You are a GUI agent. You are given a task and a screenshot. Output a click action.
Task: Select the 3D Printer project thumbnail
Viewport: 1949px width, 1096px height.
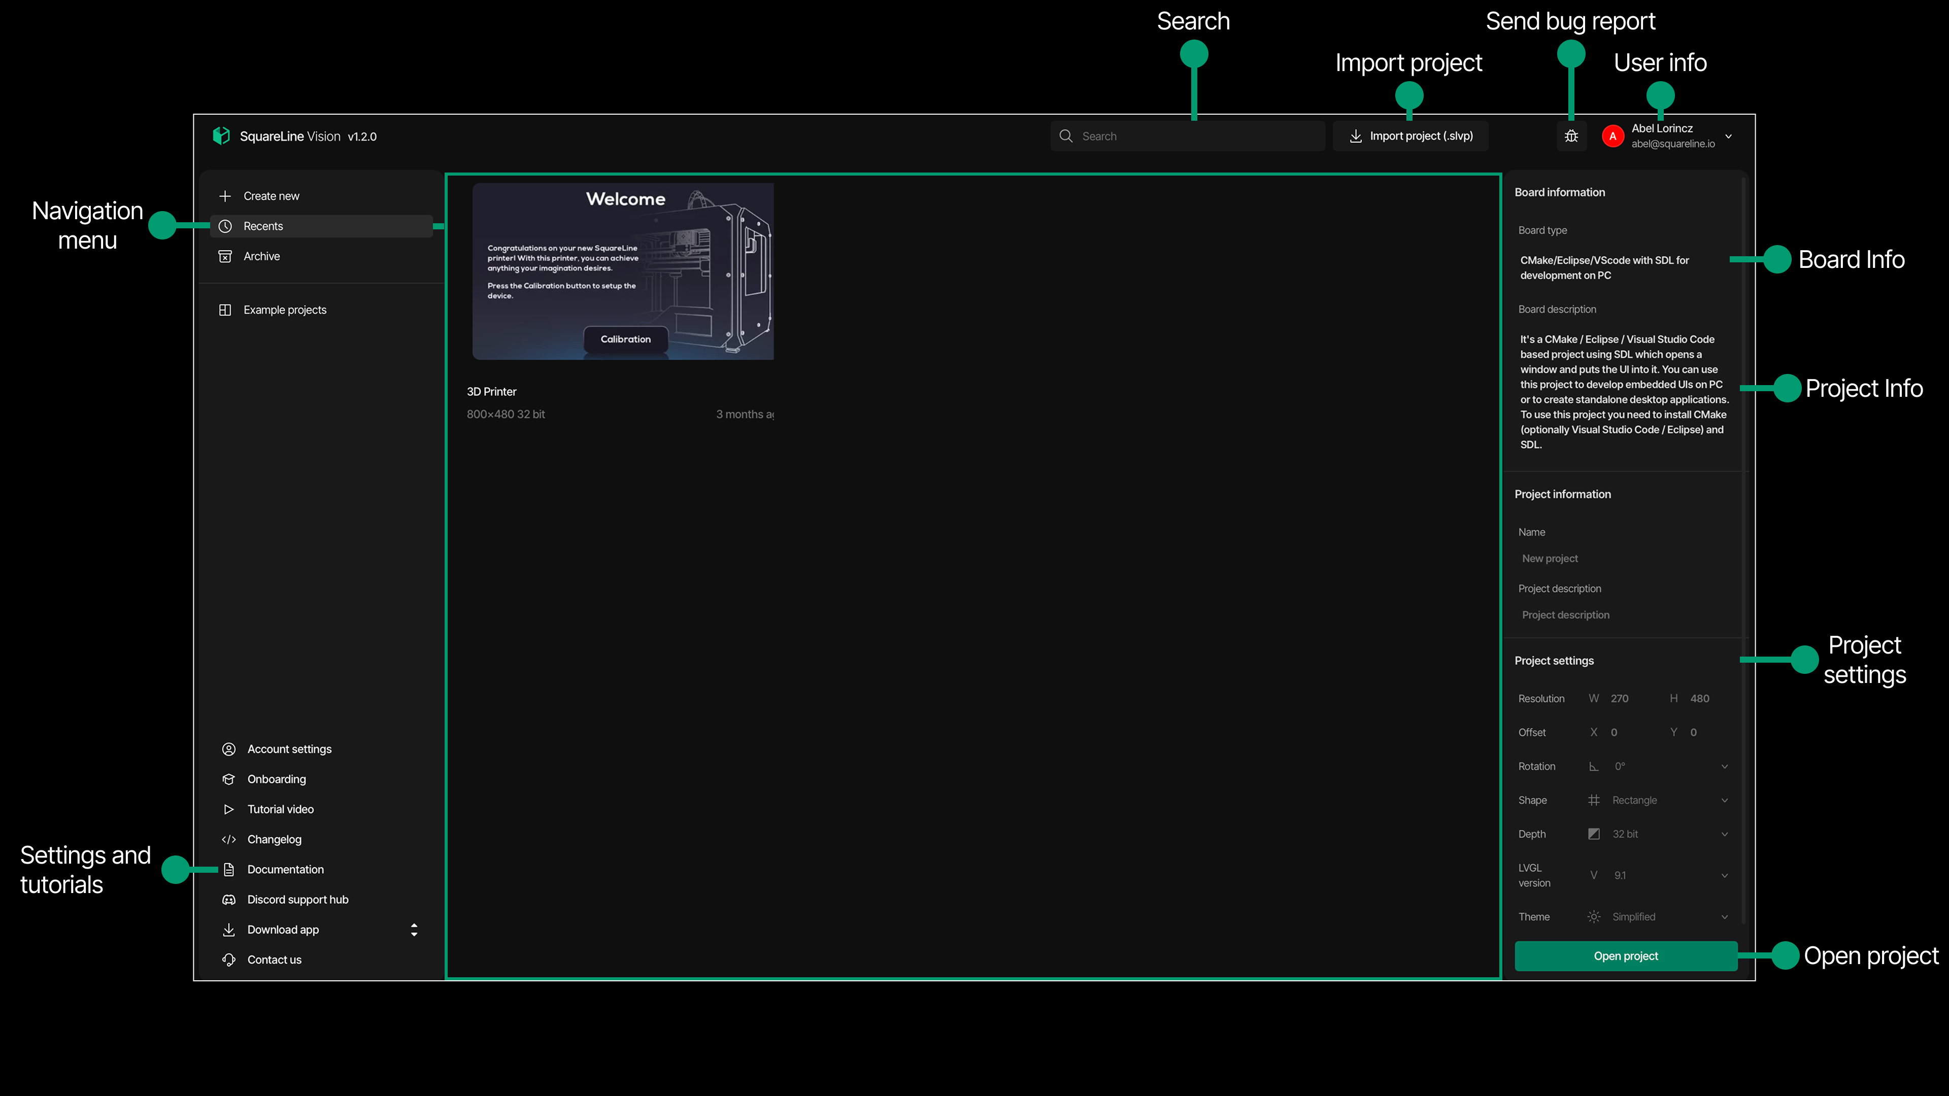[622, 270]
